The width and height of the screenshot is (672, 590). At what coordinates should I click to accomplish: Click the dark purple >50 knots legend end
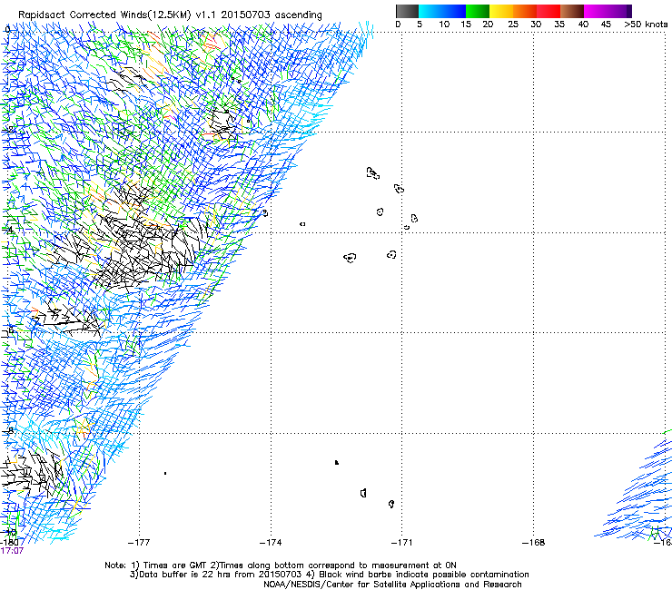click(629, 11)
